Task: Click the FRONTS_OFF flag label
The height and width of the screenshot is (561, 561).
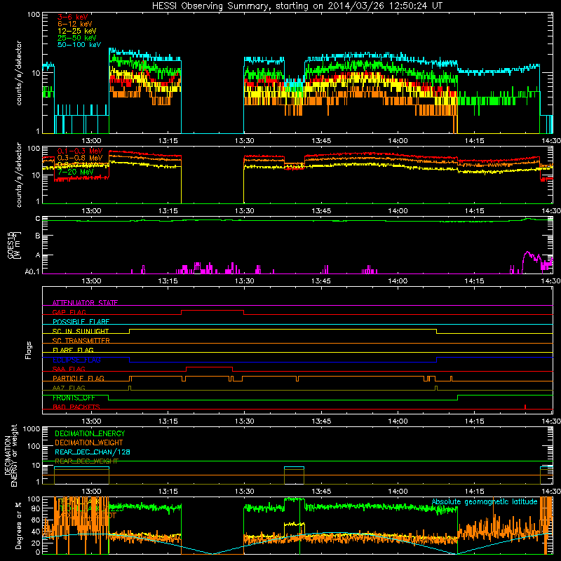Action: click(x=74, y=398)
